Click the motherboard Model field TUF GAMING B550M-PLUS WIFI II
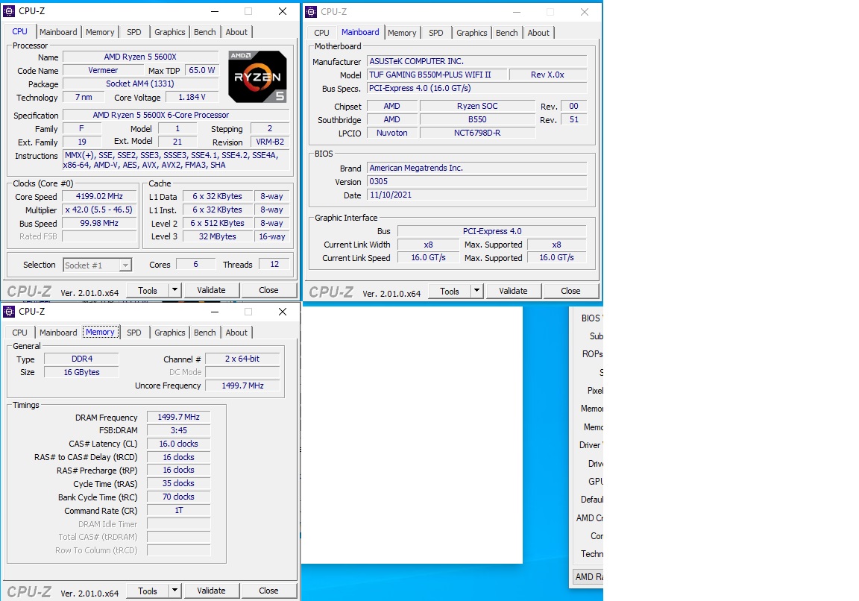The height and width of the screenshot is (601, 859). [436, 75]
